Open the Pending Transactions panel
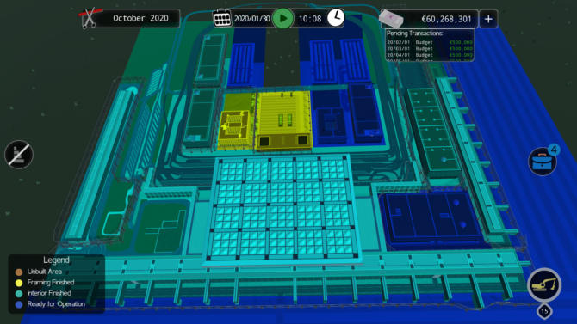 [x=430, y=46]
